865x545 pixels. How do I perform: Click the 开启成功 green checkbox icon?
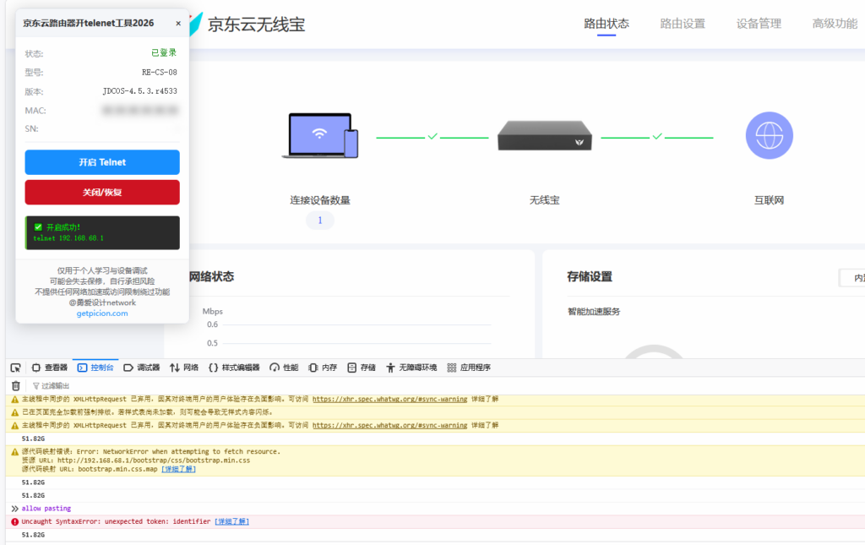38,227
